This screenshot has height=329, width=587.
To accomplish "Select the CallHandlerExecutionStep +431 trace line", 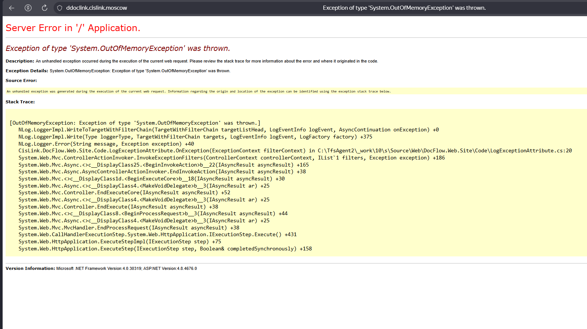I will pos(158,235).
